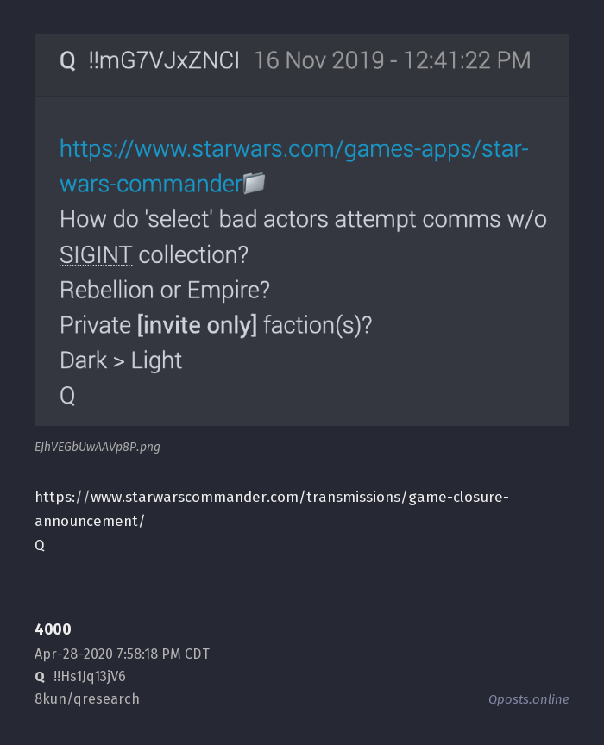The width and height of the screenshot is (604, 745).
Task: Click the SIGINT underlined abbreviation
Action: point(96,254)
